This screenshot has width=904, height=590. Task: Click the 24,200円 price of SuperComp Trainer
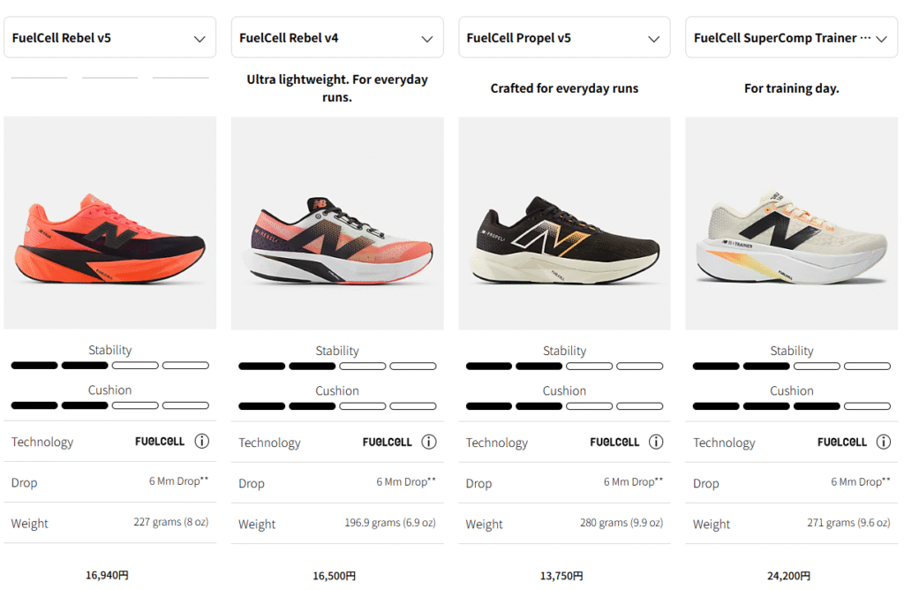(x=788, y=576)
